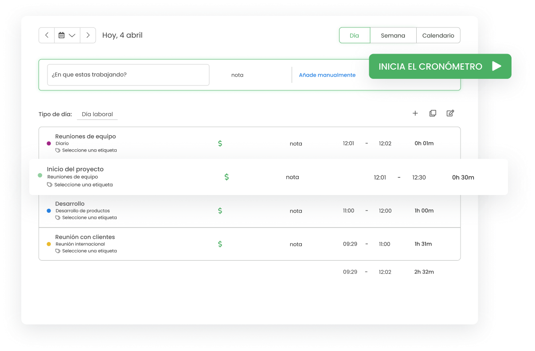The height and width of the screenshot is (351, 535).
Task: Click the nota field in timer bar
Action: (238, 75)
